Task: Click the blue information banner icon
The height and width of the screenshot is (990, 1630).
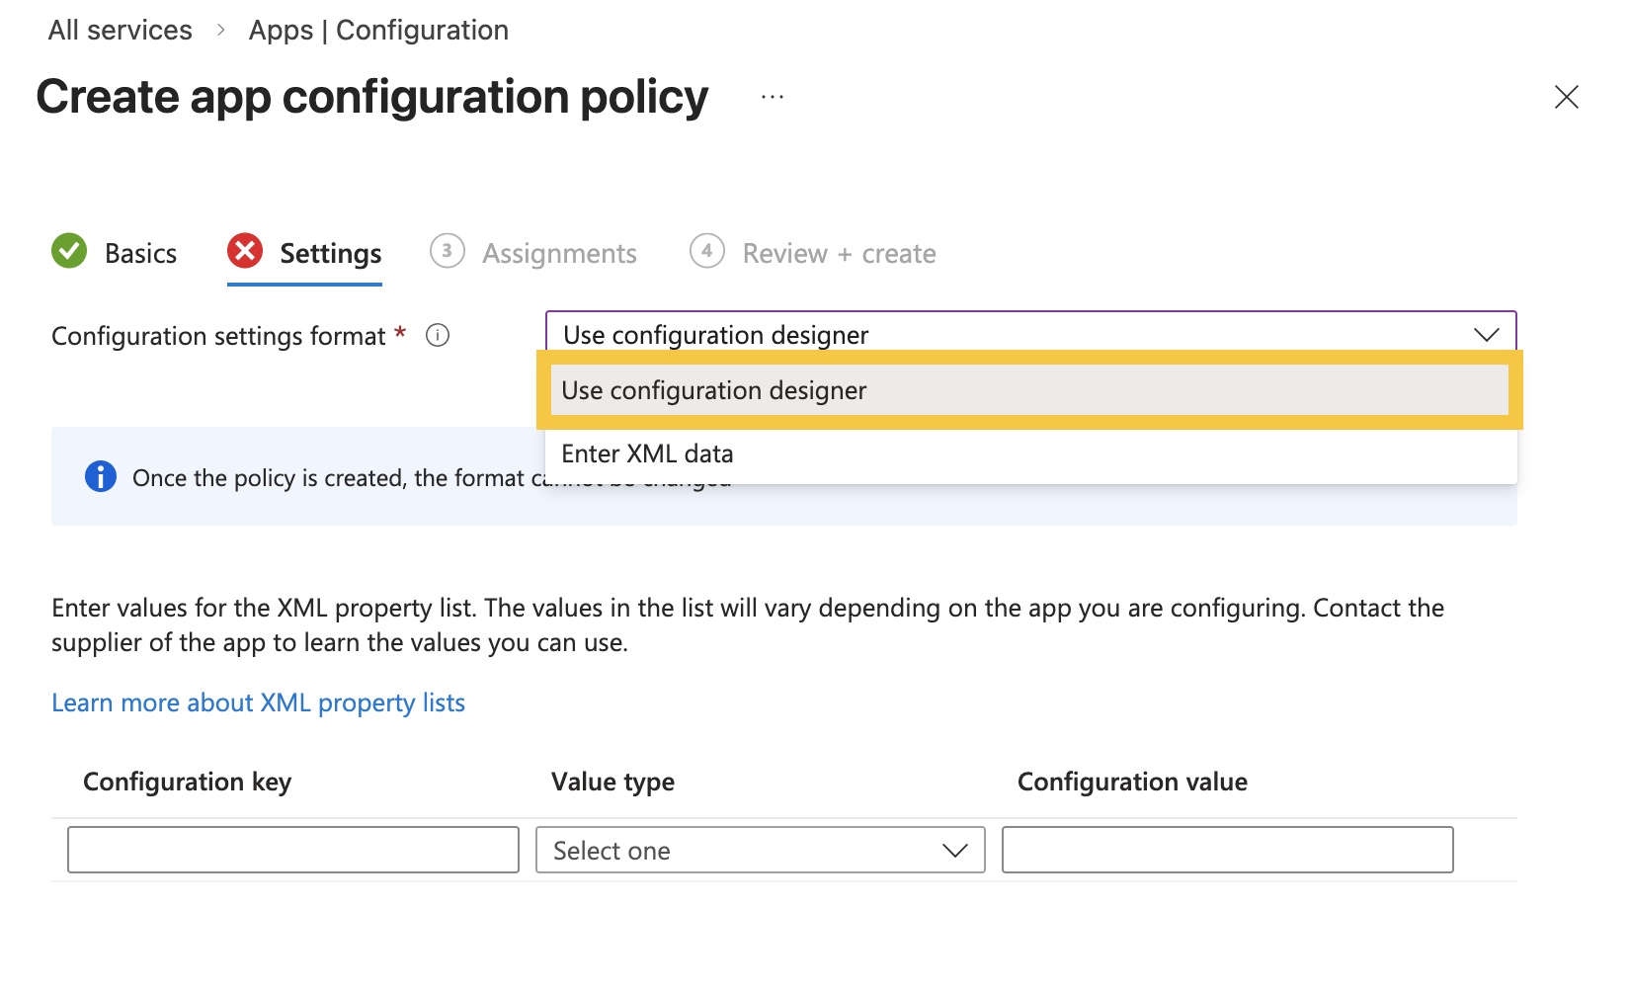Action: point(101,477)
